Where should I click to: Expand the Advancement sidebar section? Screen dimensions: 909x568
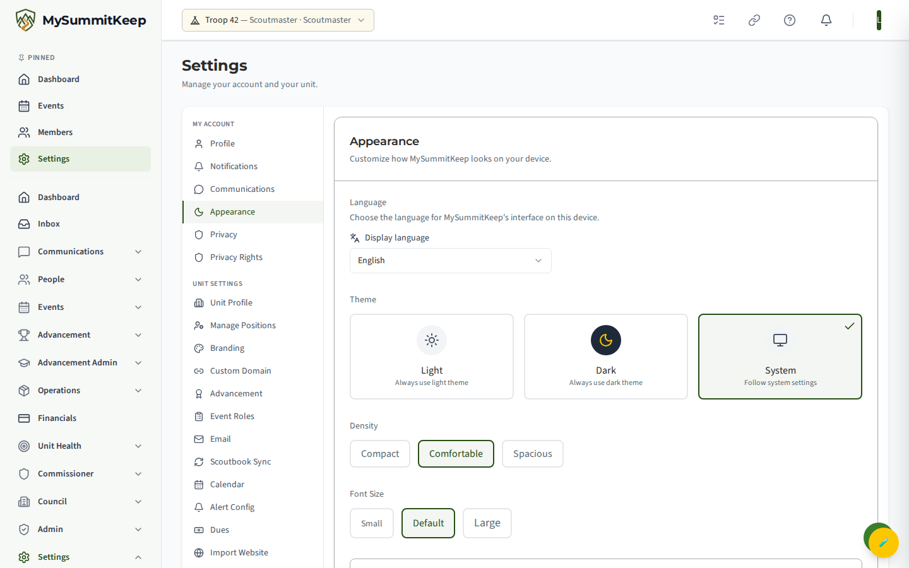click(80, 335)
